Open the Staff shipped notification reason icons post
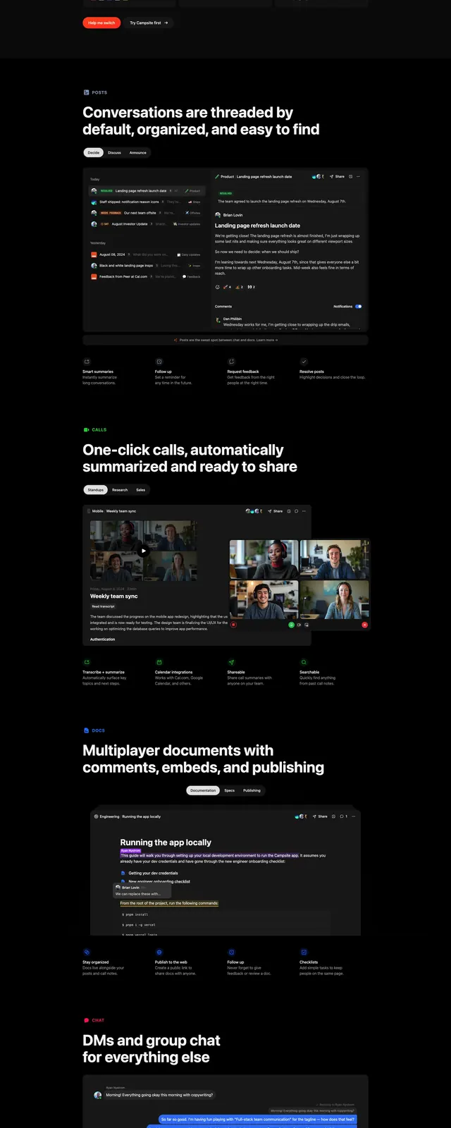The image size is (451, 1128). 147,202
